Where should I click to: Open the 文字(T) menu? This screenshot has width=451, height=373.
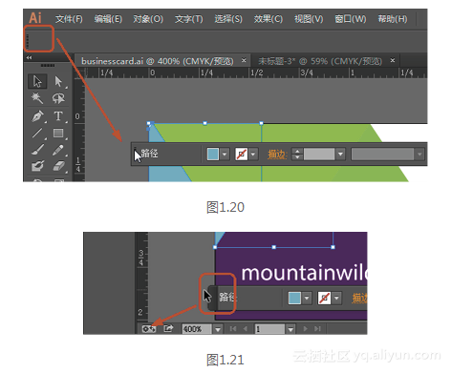click(x=188, y=19)
